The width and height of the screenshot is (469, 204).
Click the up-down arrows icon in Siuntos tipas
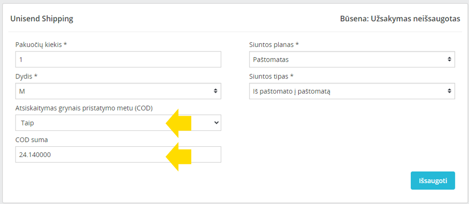click(449, 91)
